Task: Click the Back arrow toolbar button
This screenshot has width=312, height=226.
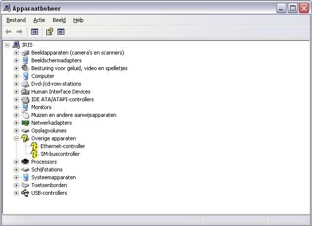Action: (8, 32)
